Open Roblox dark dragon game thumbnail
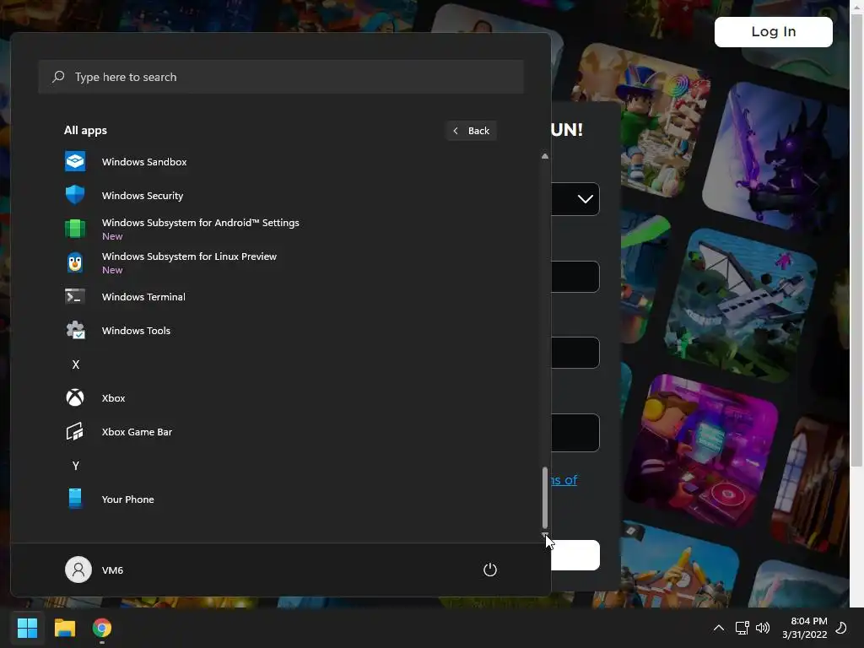 777,157
